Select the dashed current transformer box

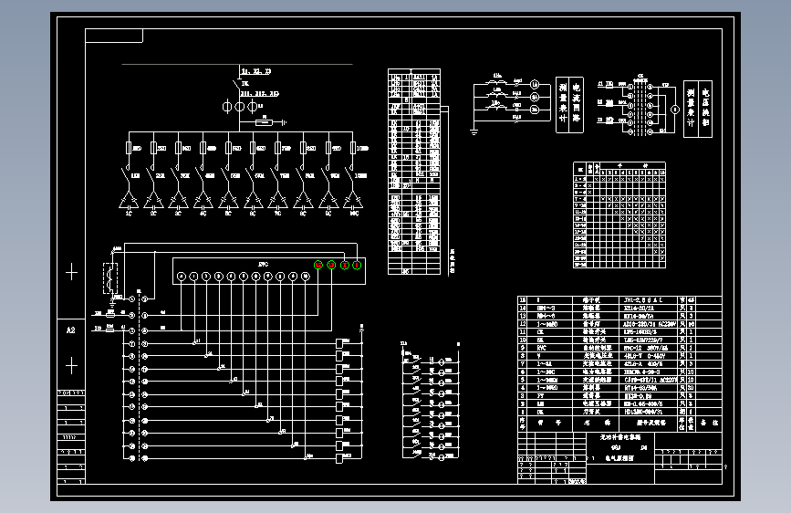tap(110, 278)
